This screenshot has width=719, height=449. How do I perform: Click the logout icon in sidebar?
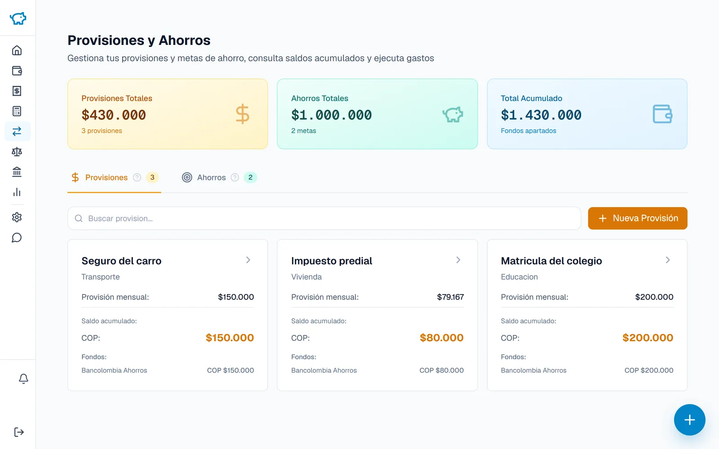pyautogui.click(x=19, y=432)
